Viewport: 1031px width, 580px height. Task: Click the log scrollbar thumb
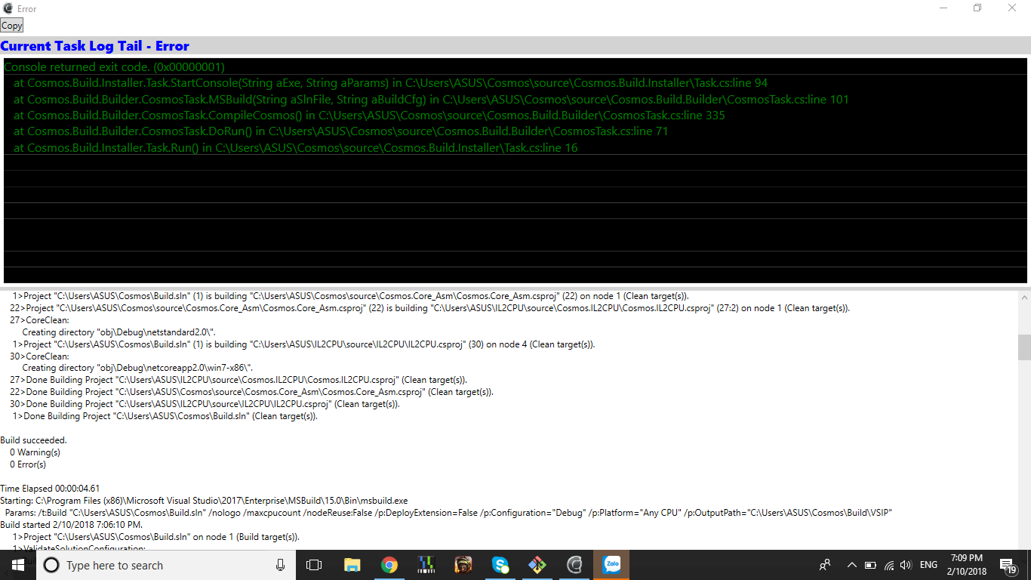pos(1024,347)
